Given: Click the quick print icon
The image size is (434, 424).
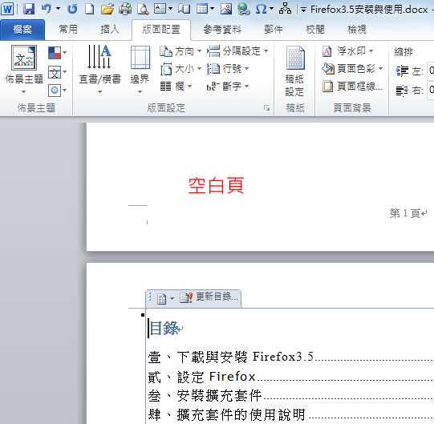Looking at the screenshot, I should pos(125,9).
